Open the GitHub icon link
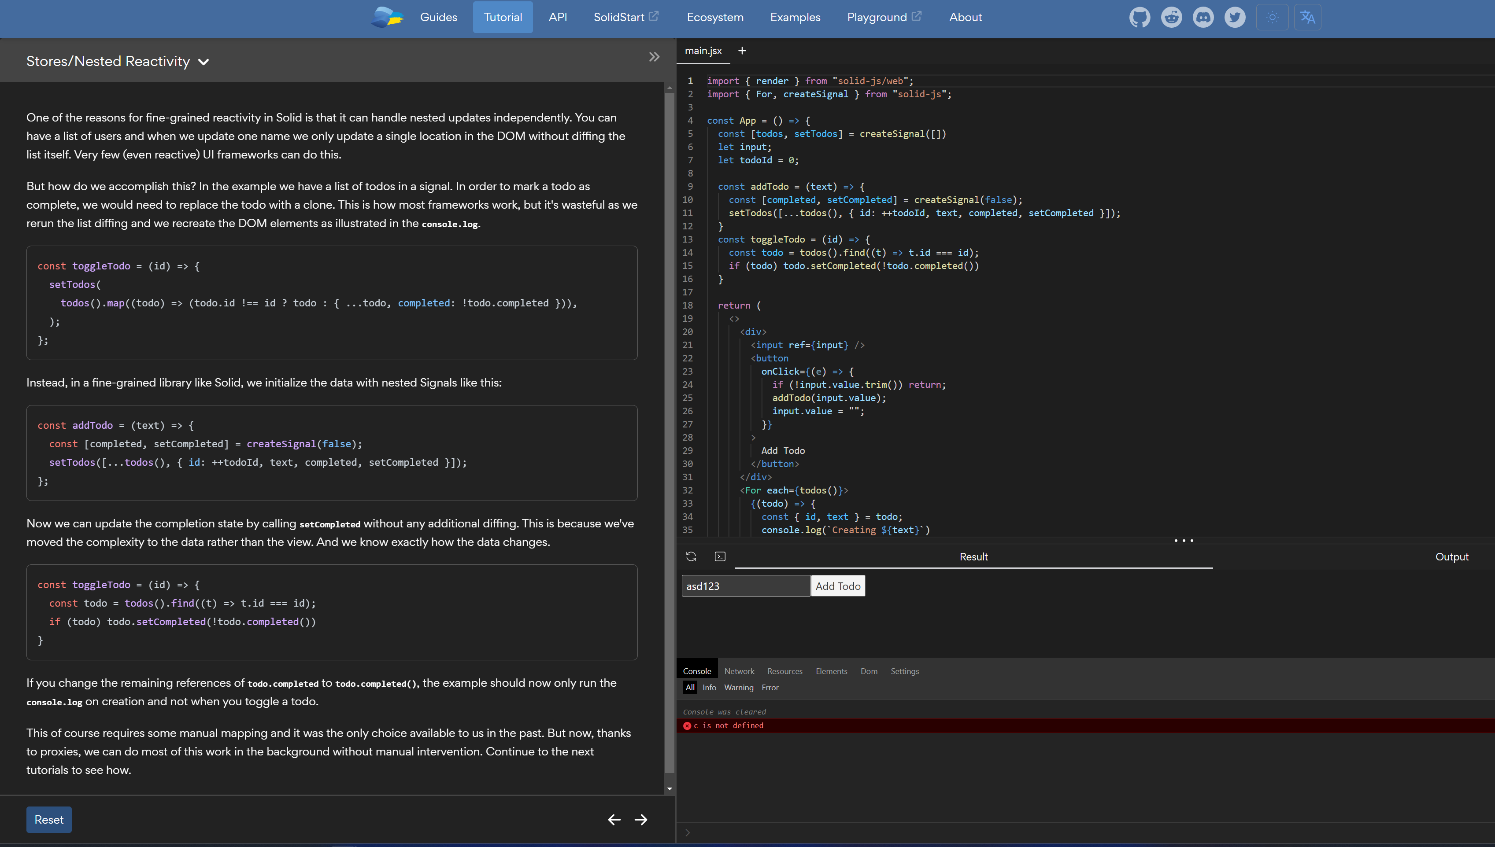Screen dimensions: 1495x847 tap(1139, 18)
